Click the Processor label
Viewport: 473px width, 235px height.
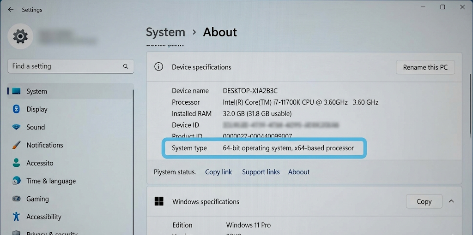[186, 102]
